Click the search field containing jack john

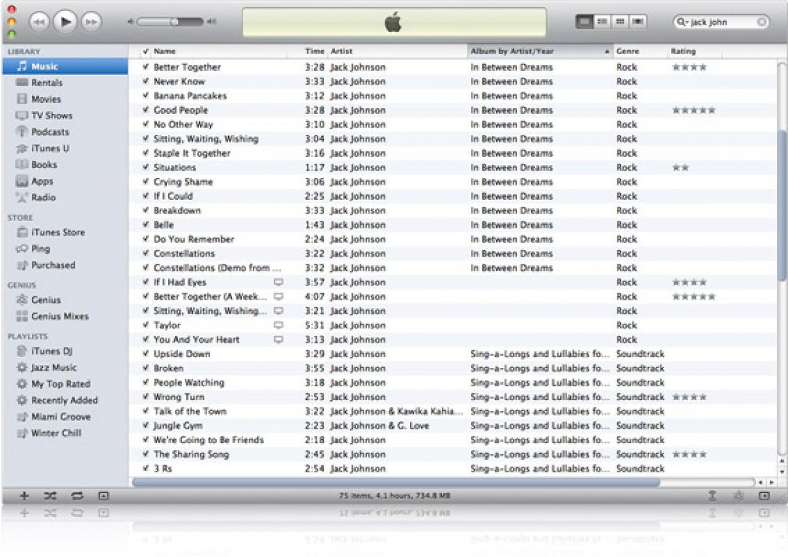point(722,22)
